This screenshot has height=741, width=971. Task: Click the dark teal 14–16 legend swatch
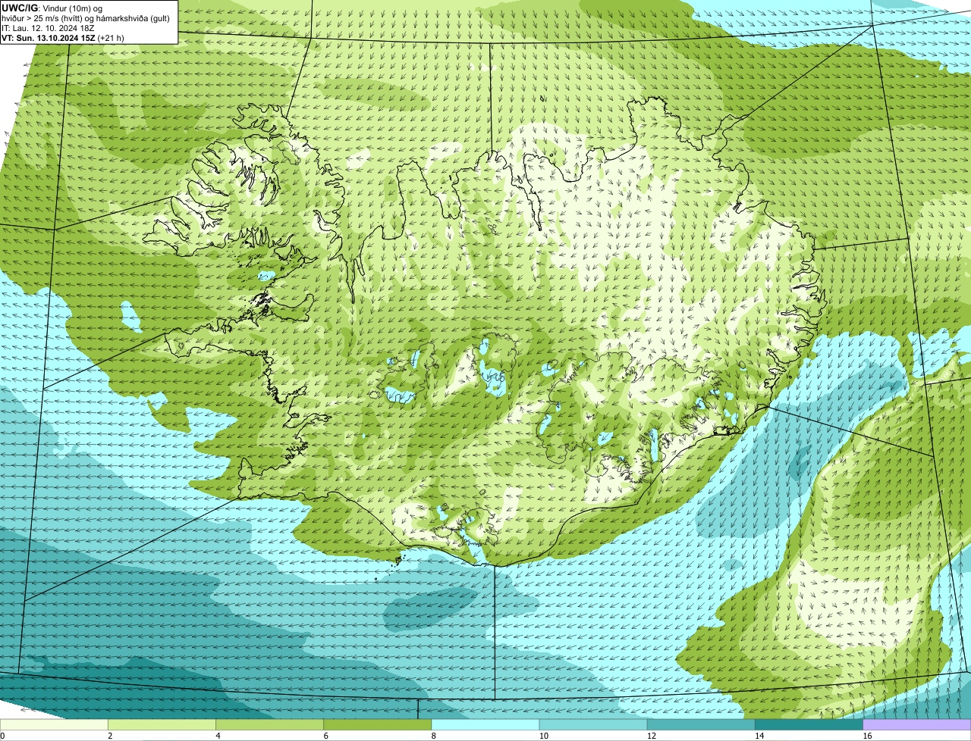(809, 724)
